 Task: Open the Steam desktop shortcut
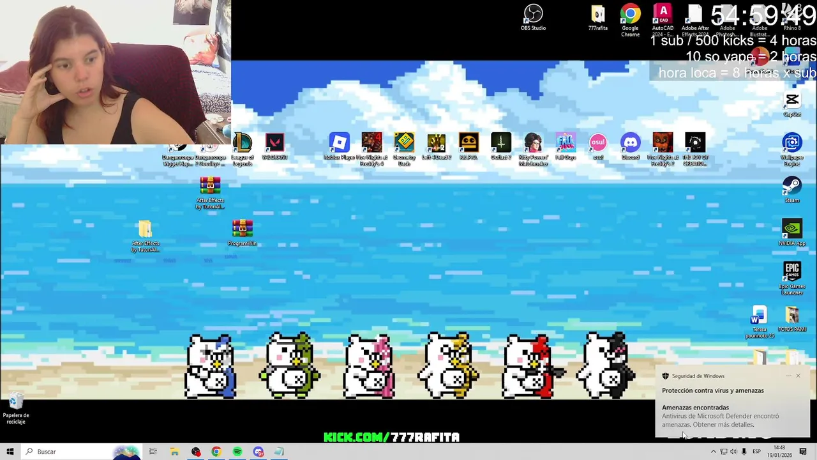(x=792, y=190)
